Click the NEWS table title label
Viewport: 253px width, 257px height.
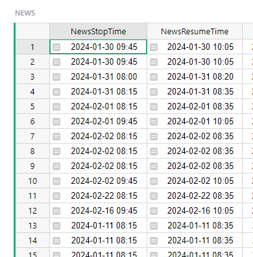25,13
